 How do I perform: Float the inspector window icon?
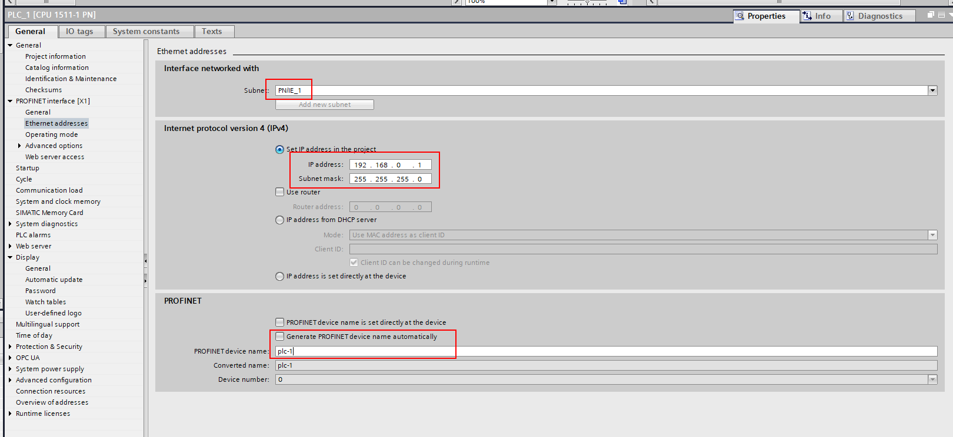[931, 15]
